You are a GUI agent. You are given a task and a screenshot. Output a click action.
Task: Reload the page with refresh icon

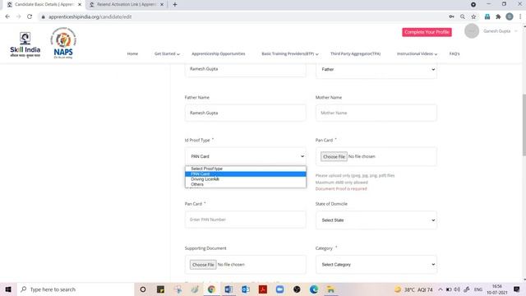click(30, 16)
